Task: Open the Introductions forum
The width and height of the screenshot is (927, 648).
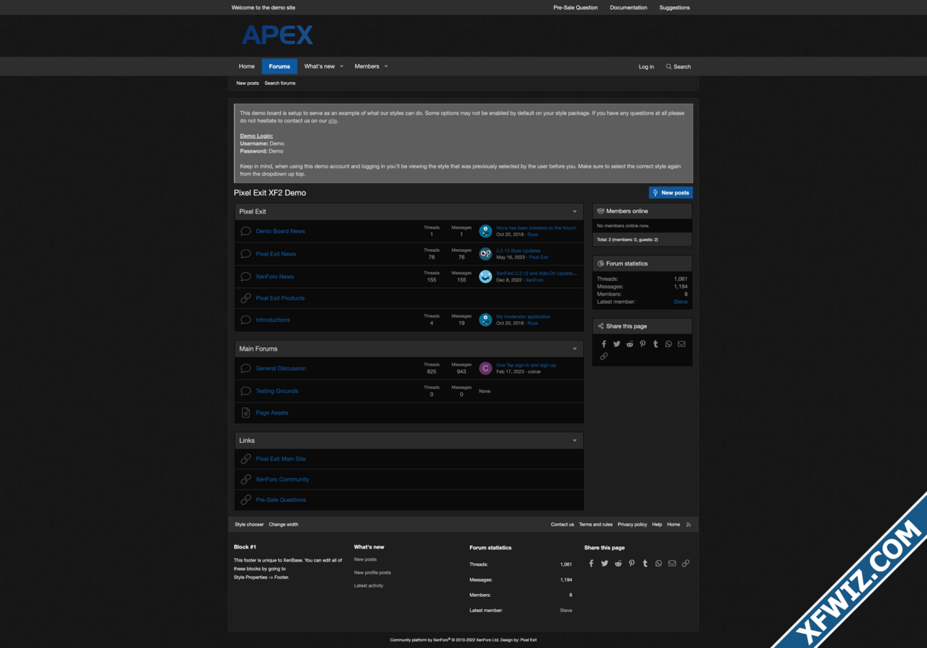Action: coord(273,320)
